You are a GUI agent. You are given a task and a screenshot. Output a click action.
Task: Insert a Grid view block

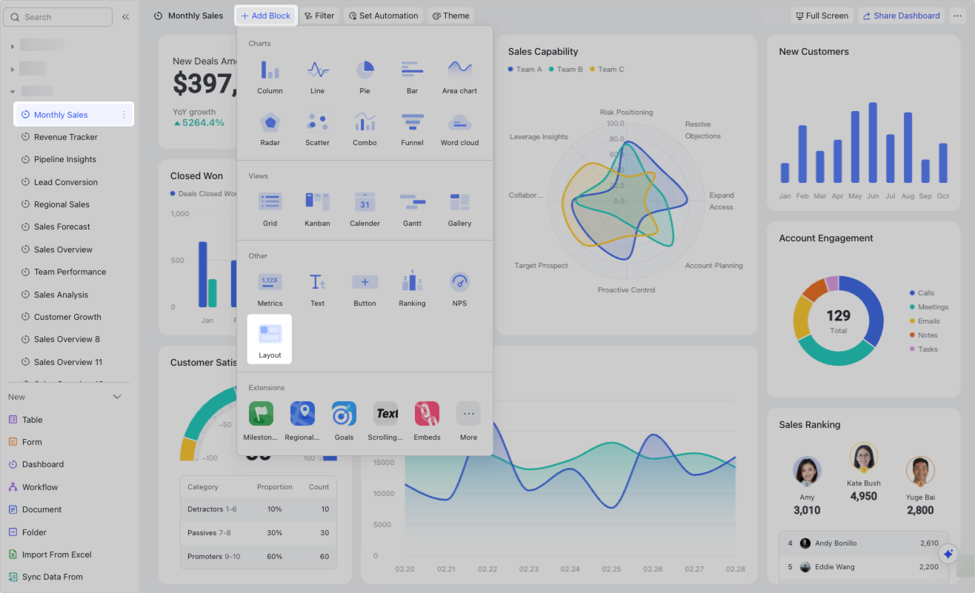pyautogui.click(x=270, y=210)
